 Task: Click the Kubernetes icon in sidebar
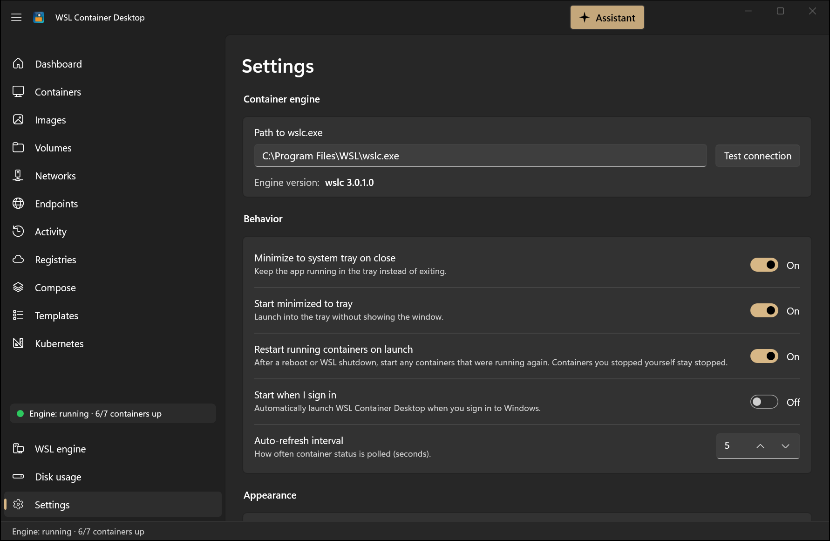18,343
